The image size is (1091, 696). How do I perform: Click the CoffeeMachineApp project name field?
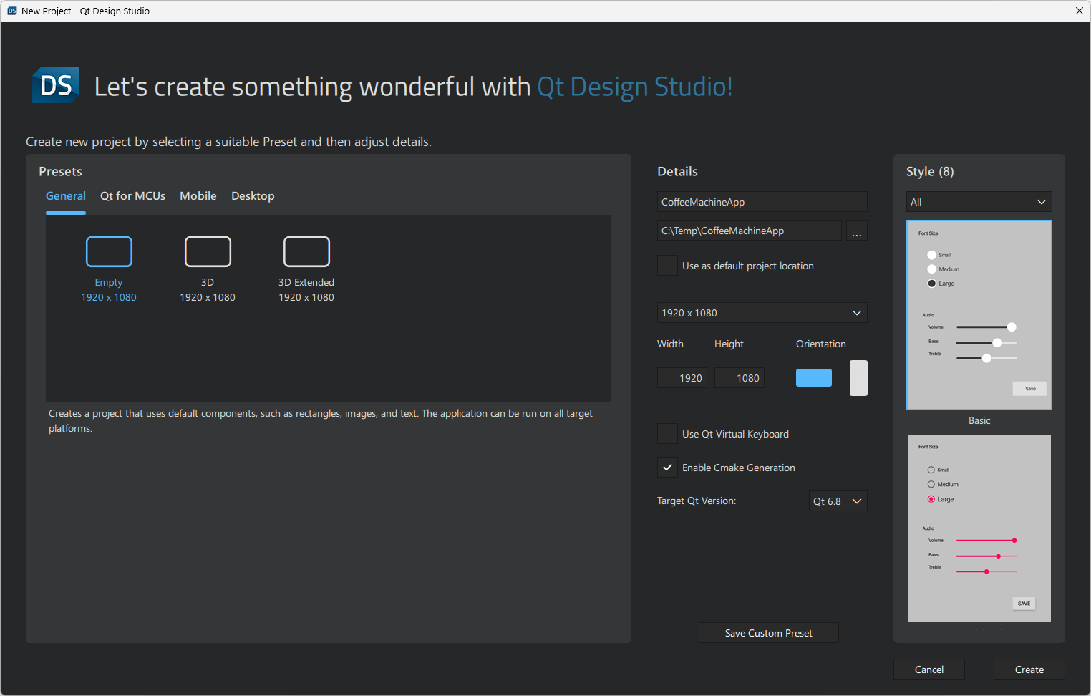point(761,201)
